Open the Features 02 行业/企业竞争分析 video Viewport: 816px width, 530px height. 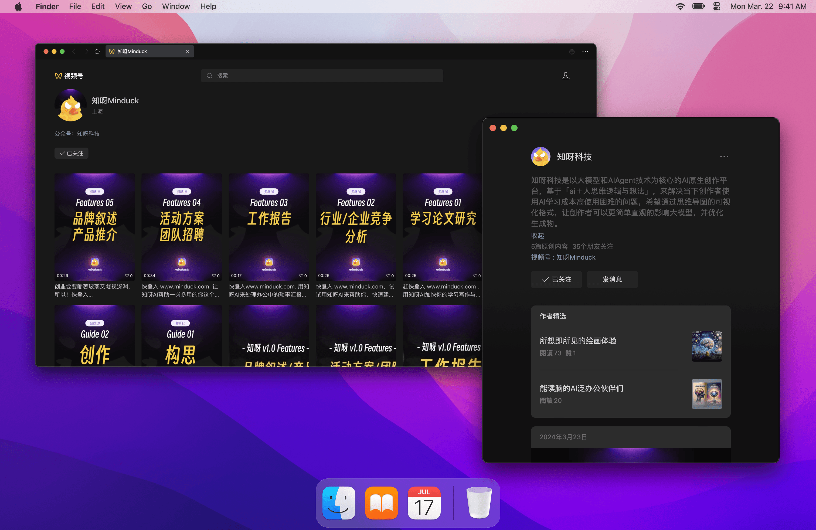click(x=356, y=227)
